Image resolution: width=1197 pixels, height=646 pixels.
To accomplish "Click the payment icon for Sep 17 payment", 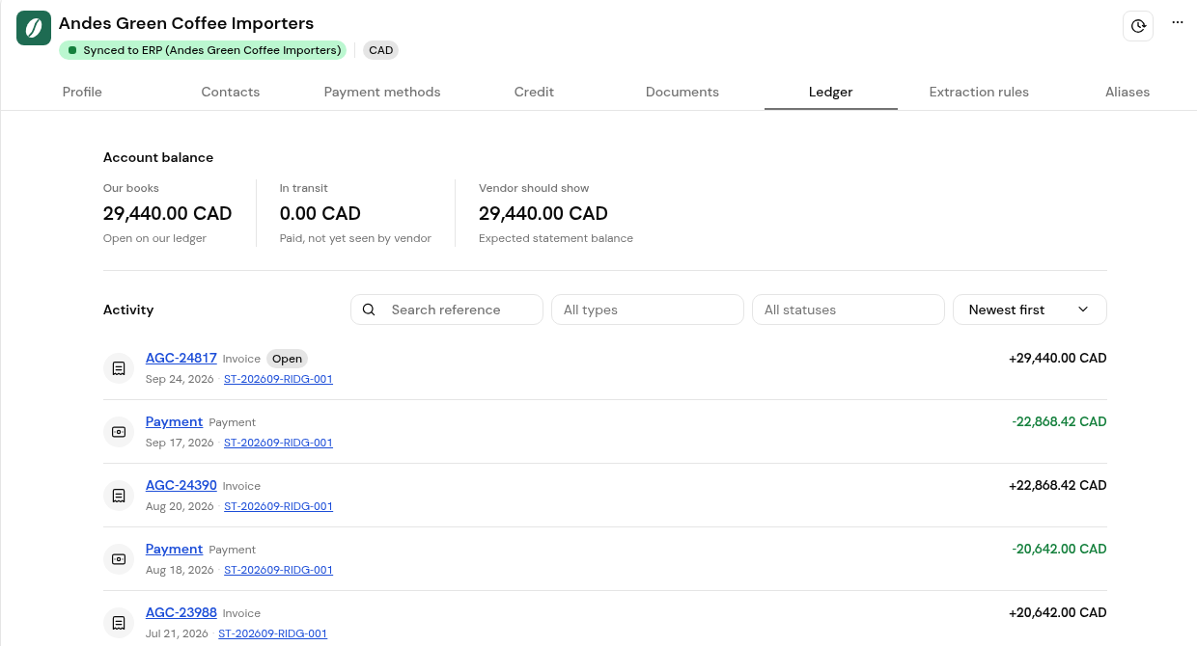I will (x=119, y=432).
